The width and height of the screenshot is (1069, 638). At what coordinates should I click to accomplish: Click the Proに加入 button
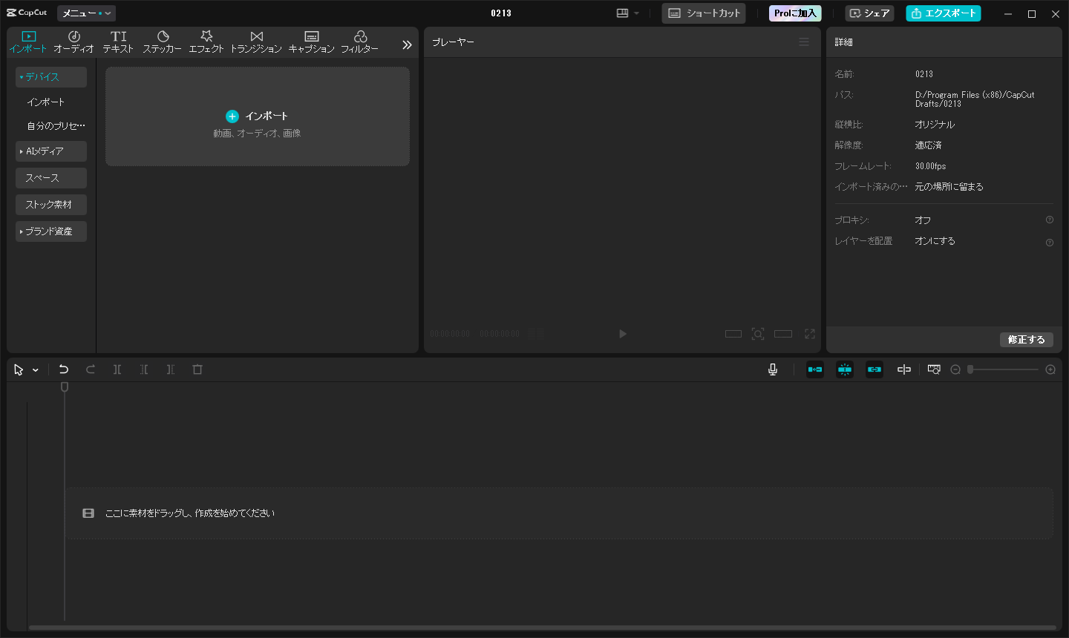pyautogui.click(x=795, y=13)
